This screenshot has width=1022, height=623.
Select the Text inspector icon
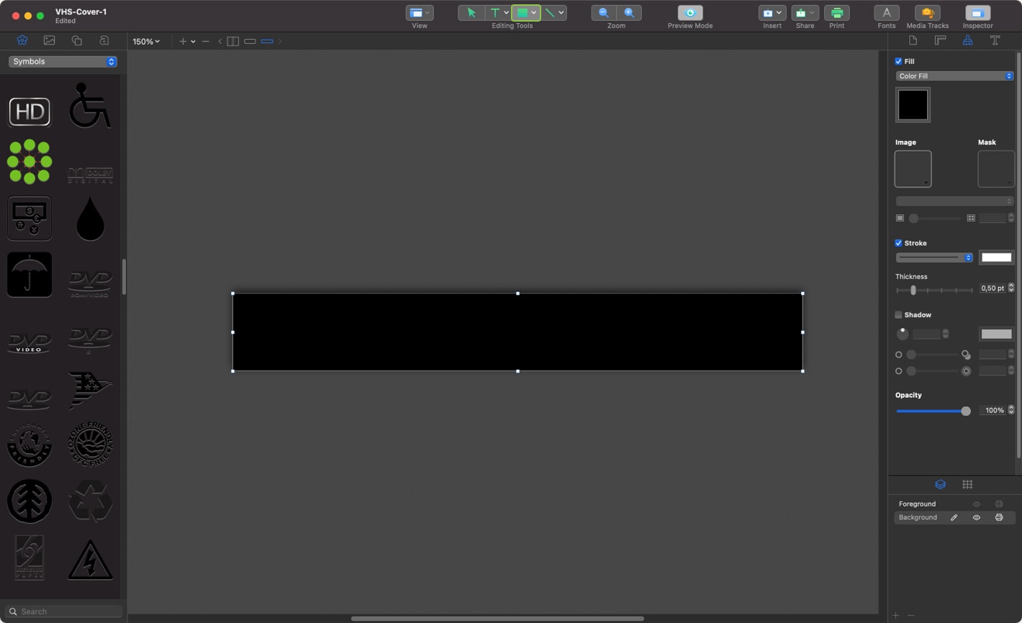[x=996, y=40]
